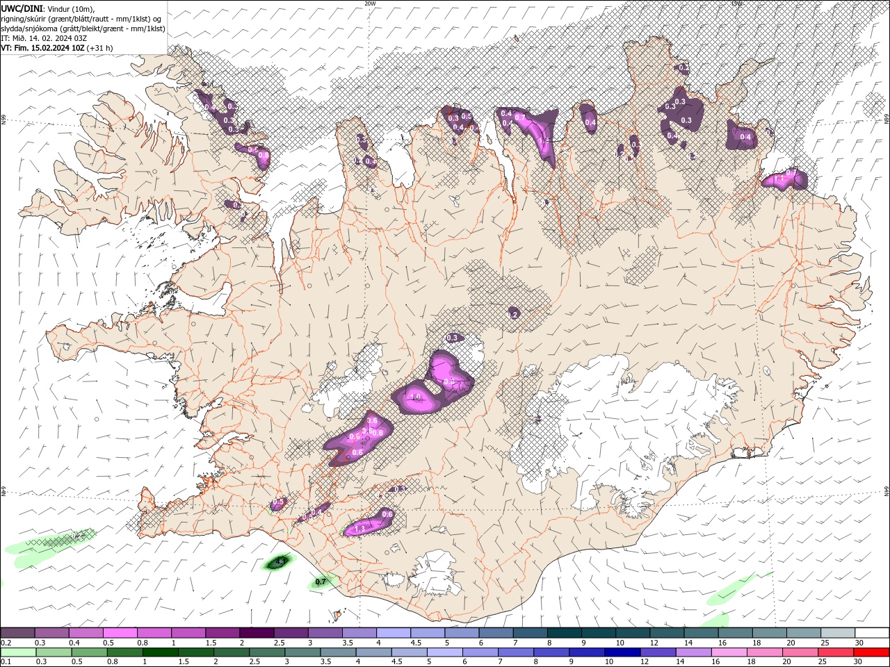This screenshot has height=667, width=890.
Task: Click the "VT: Fim. 15.02.2024 10Z" valid time
Action: pos(42,48)
